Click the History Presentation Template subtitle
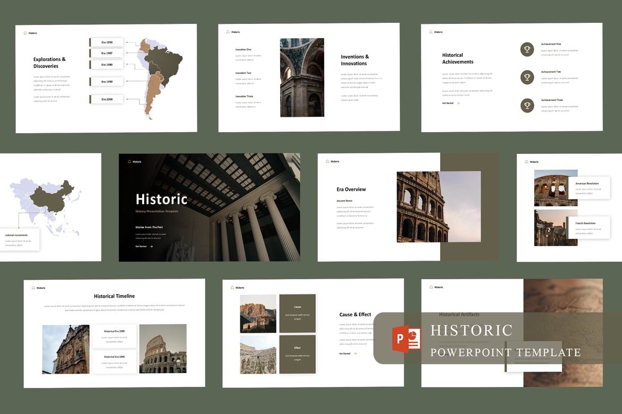This screenshot has width=622, height=414. 157,211
